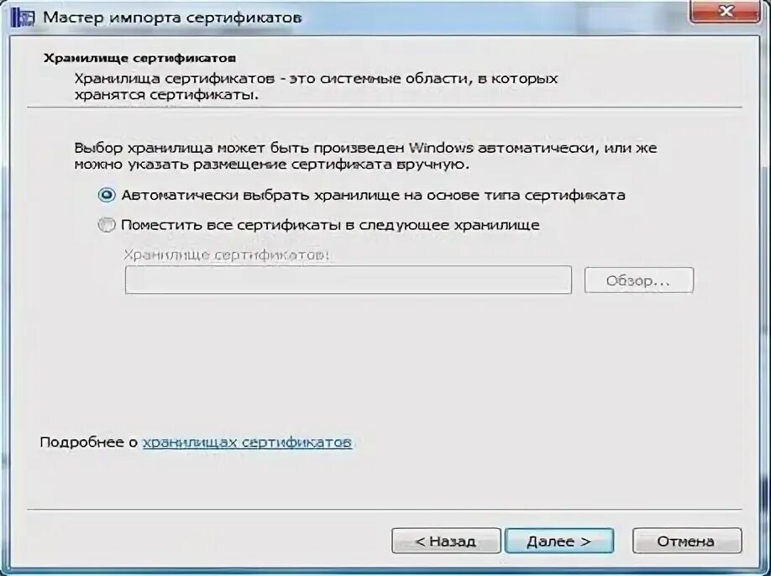Click the Хранилище сертификатов text field
771x576 pixels.
[x=349, y=280]
